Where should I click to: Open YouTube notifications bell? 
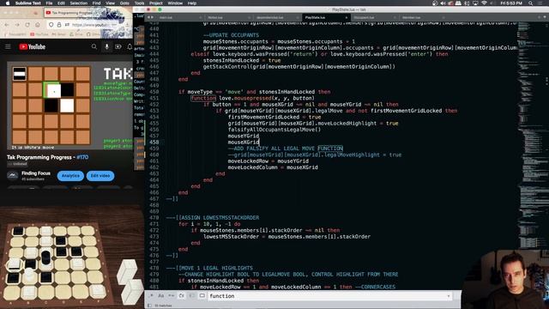[130, 46]
